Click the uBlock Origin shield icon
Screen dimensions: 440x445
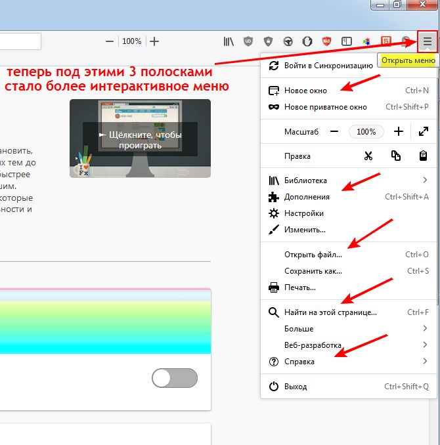pyautogui.click(x=248, y=41)
